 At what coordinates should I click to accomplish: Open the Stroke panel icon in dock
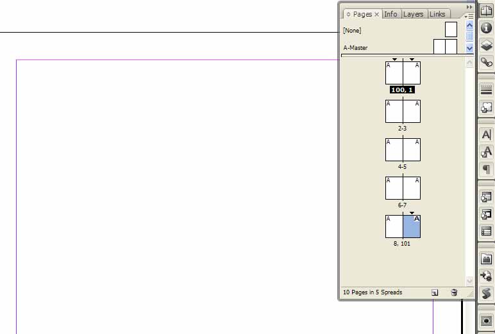pyautogui.click(x=486, y=90)
